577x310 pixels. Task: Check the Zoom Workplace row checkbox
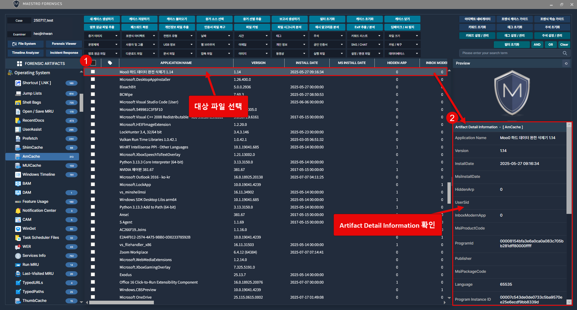(93, 252)
